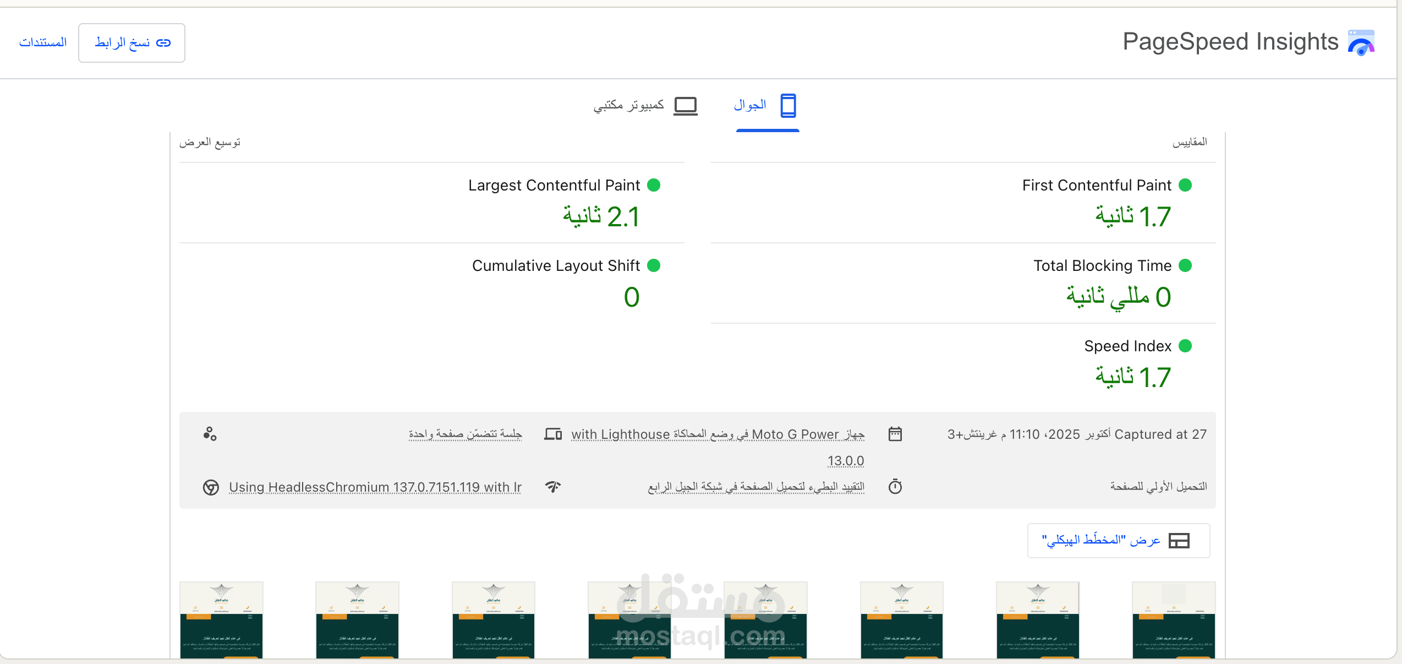
Task: Click the network throttling wifi icon
Action: (x=553, y=487)
